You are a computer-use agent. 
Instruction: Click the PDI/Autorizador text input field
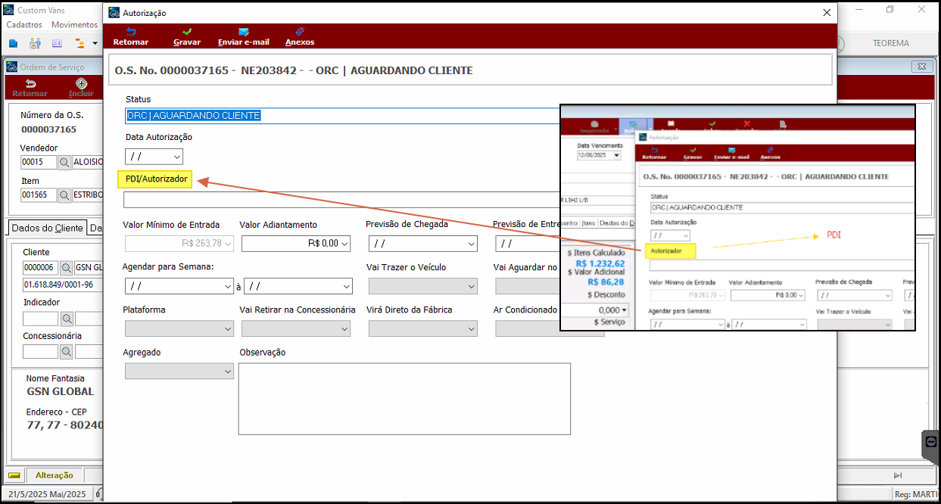coord(341,200)
